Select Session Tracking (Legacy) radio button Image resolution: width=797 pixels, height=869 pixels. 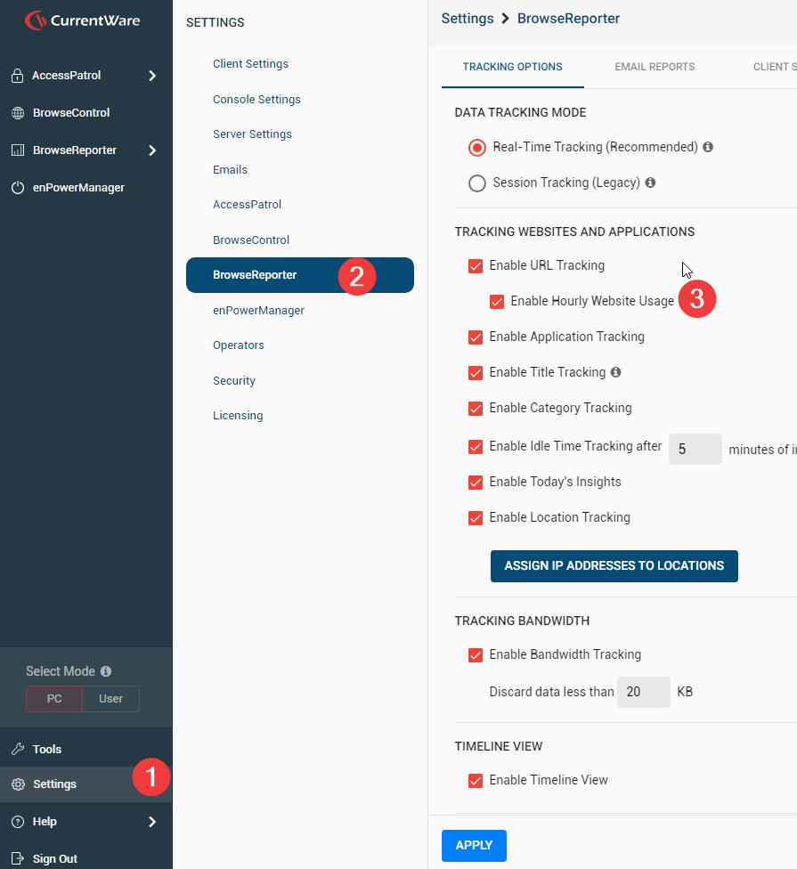[476, 183]
